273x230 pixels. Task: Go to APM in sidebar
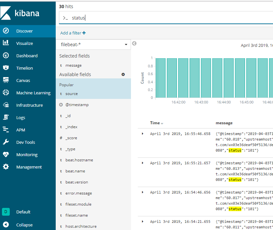[21, 130]
